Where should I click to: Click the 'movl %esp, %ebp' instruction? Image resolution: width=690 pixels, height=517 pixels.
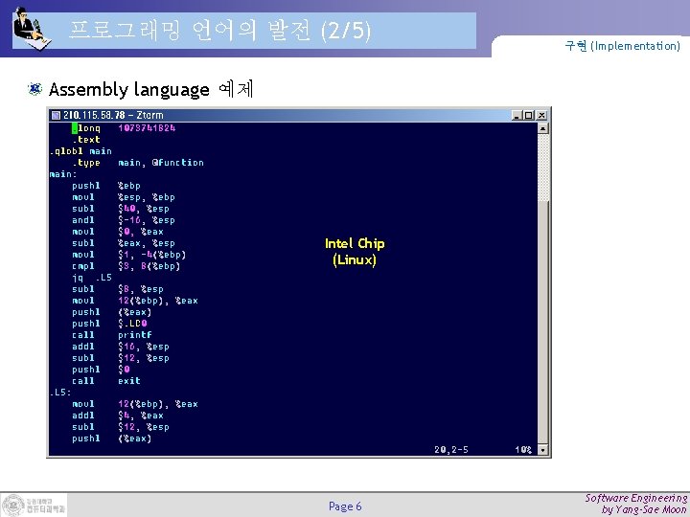pos(124,197)
